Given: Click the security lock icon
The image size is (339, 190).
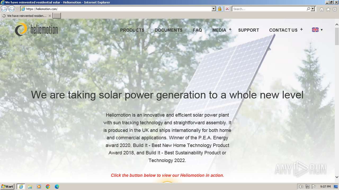Looking at the screenshot, I should pos(220,9).
